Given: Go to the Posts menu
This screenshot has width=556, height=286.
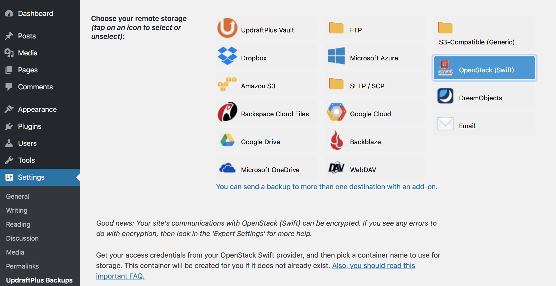Looking at the screenshot, I should click(x=40, y=36).
